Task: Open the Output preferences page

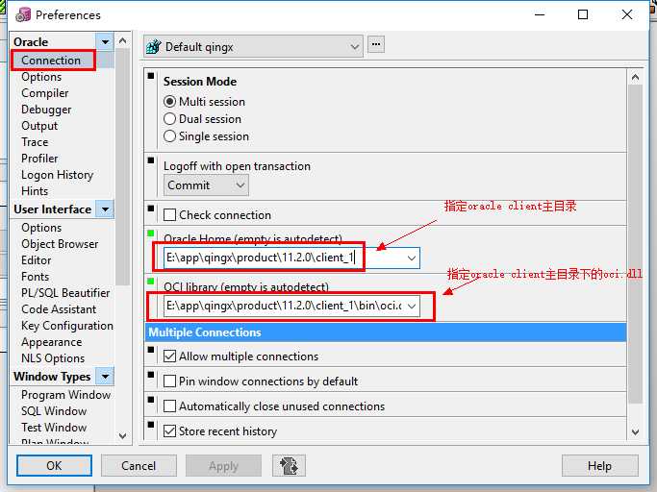Action: (x=39, y=126)
